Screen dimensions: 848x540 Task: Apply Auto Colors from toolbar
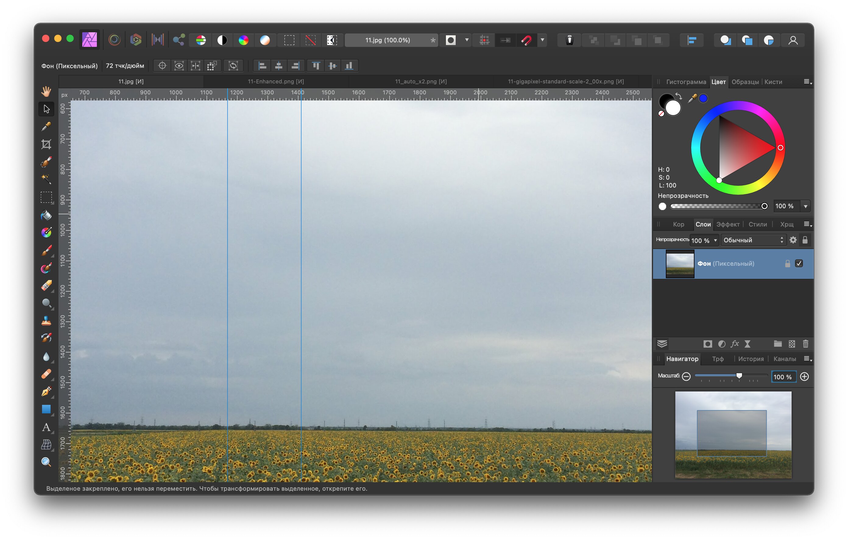coord(243,40)
